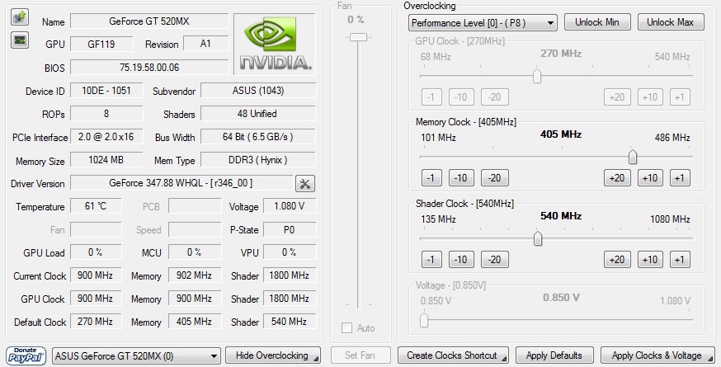This screenshot has width=721, height=367.
Task: Enable the Auto fan checkbox
Action: (x=347, y=328)
